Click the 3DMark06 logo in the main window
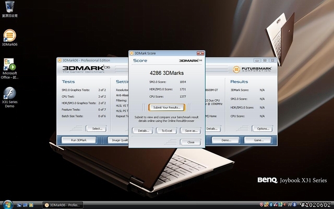 86,69
